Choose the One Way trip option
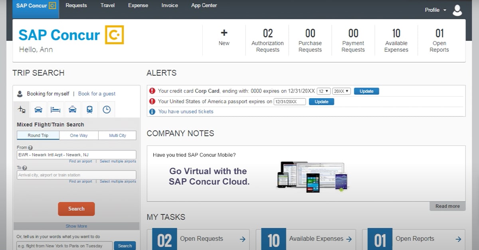This screenshot has height=250, width=479. click(79, 136)
